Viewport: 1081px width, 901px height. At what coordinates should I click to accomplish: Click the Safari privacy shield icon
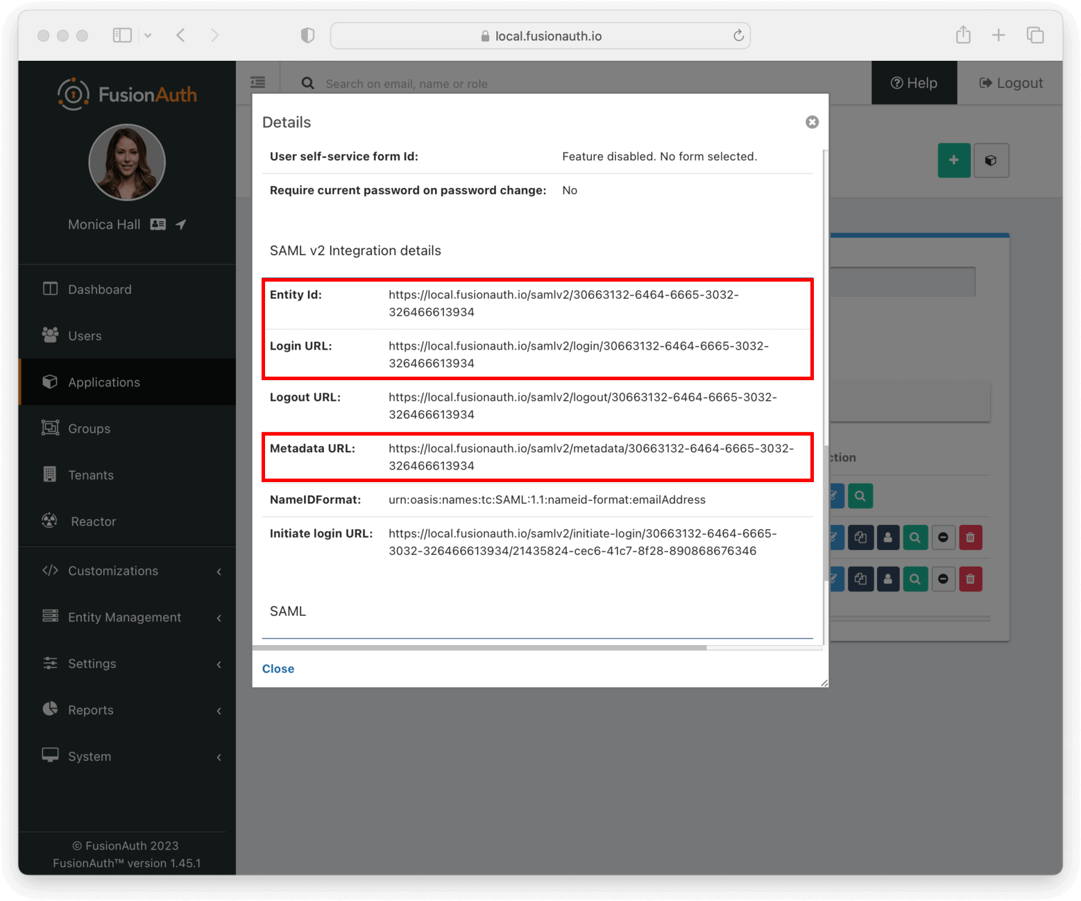click(307, 35)
